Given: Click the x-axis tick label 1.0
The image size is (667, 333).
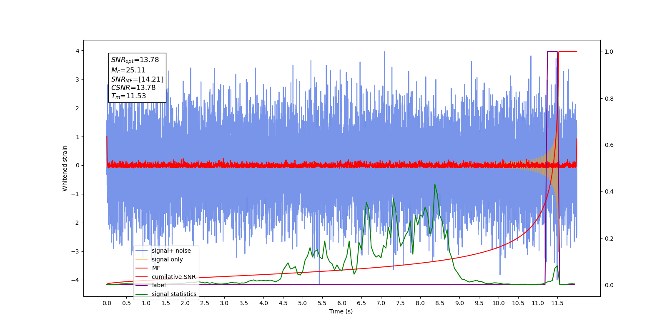Looking at the screenshot, I should click(146, 303).
